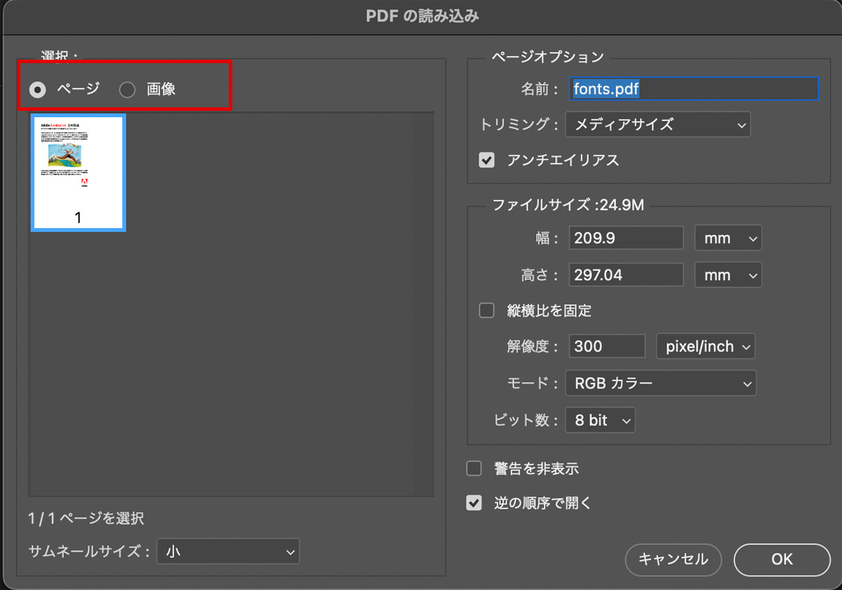Click the 幅 input field

(625, 239)
